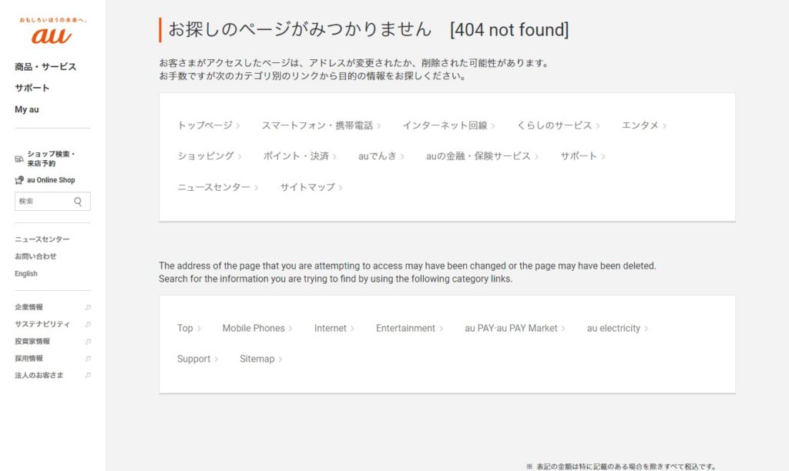Image resolution: width=789 pixels, height=471 pixels.
Task: Click the au logo
Action: coord(52,35)
